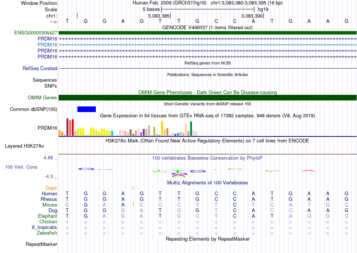Image resolution: width=357 pixels, height=253 pixels.
Task: Click the tall yellow GTEx expression bar
Action: coord(162,128)
